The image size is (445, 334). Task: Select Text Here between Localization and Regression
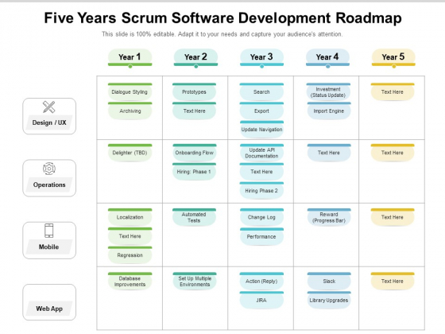pyautogui.click(x=130, y=235)
